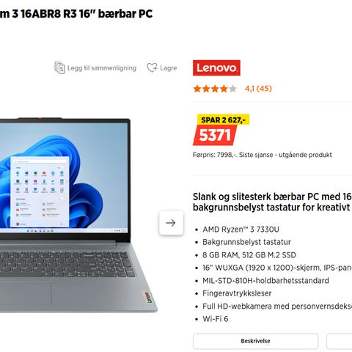Click the laptop keyboard in the product image
Image resolution: width=352 pixels, height=352 pixels.
click(x=66, y=264)
